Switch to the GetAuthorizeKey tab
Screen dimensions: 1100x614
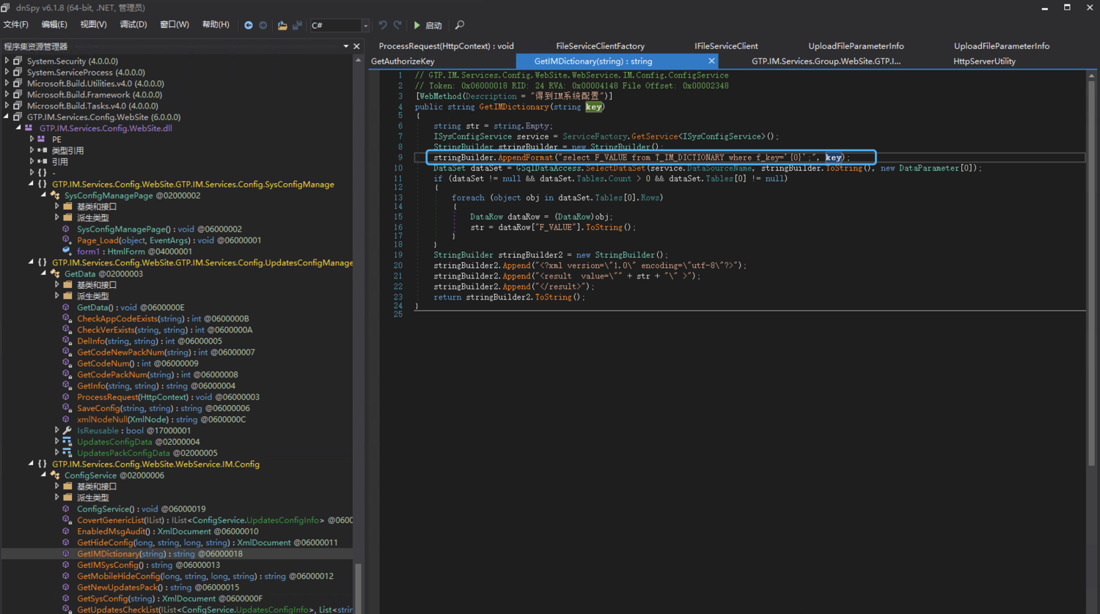(x=403, y=62)
